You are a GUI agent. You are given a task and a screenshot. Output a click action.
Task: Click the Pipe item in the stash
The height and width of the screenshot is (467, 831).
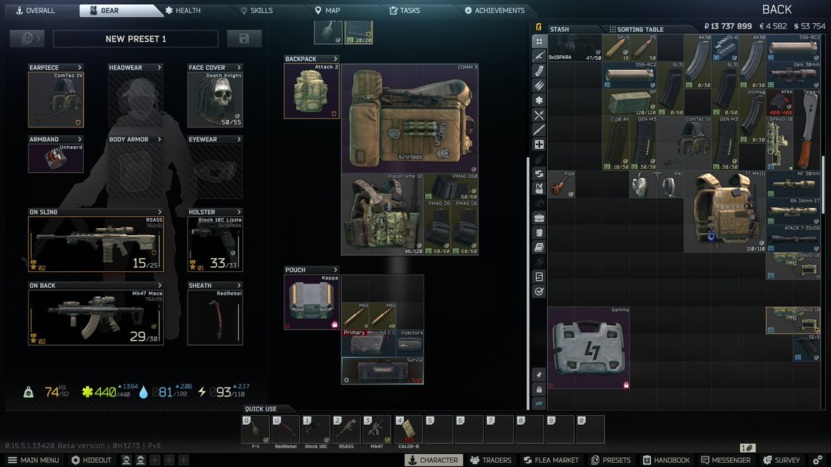[562, 184]
